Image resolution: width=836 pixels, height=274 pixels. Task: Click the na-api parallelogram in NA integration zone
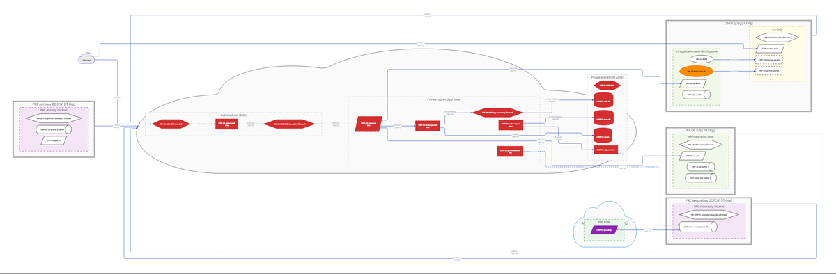pos(693,156)
